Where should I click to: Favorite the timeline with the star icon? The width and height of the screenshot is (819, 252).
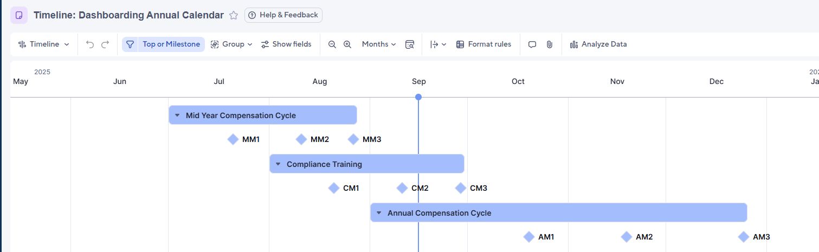[234, 15]
